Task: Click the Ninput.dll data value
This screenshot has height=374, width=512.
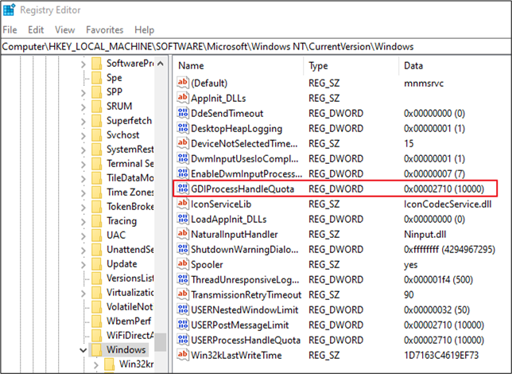Action: [425, 235]
